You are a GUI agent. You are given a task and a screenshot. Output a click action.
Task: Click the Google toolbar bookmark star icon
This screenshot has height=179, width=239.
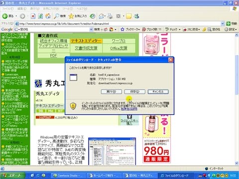pos(122,29)
